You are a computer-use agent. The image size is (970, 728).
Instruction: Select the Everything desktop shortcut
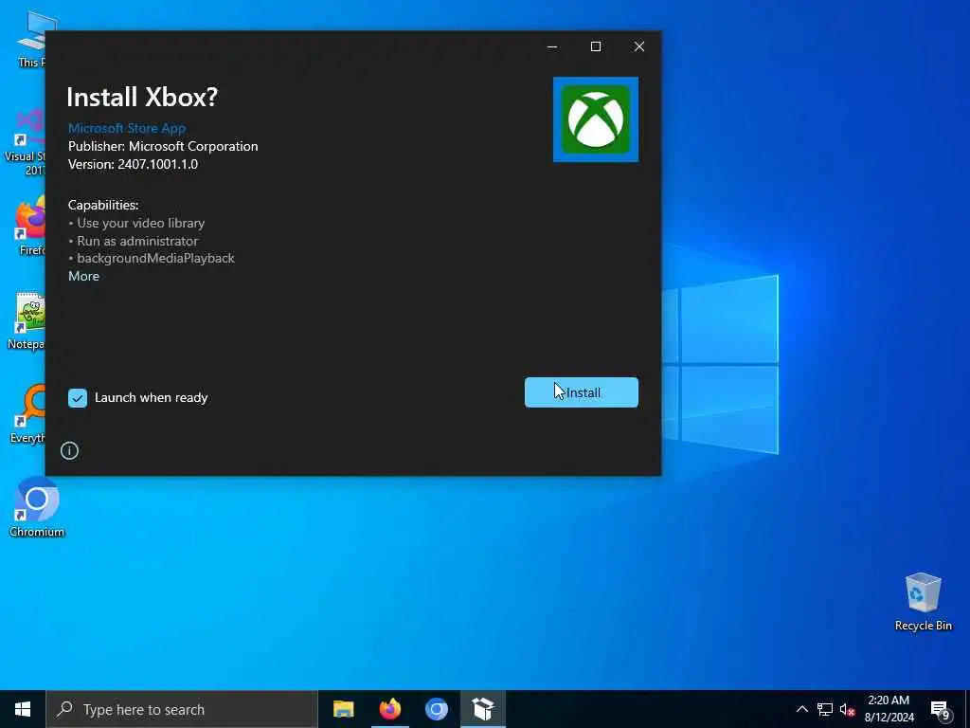pyautogui.click(x=27, y=413)
